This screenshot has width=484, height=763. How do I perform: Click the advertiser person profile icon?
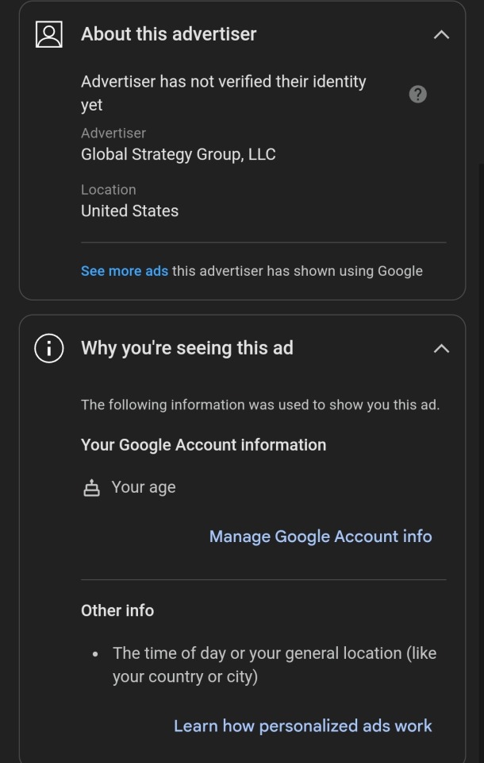[x=49, y=34]
